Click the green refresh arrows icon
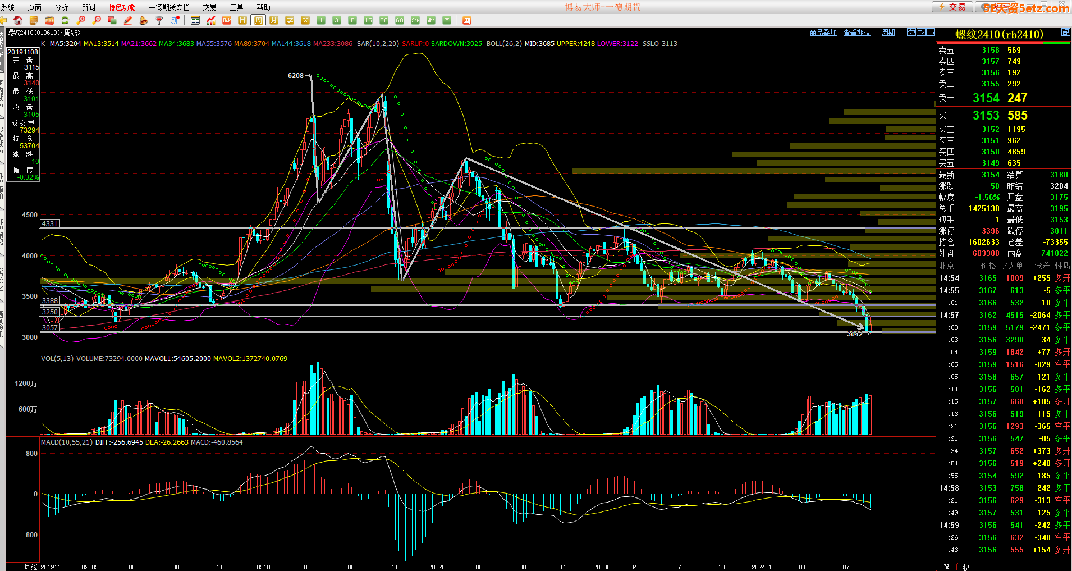Screen dimensions: 1072x571 coord(65,20)
